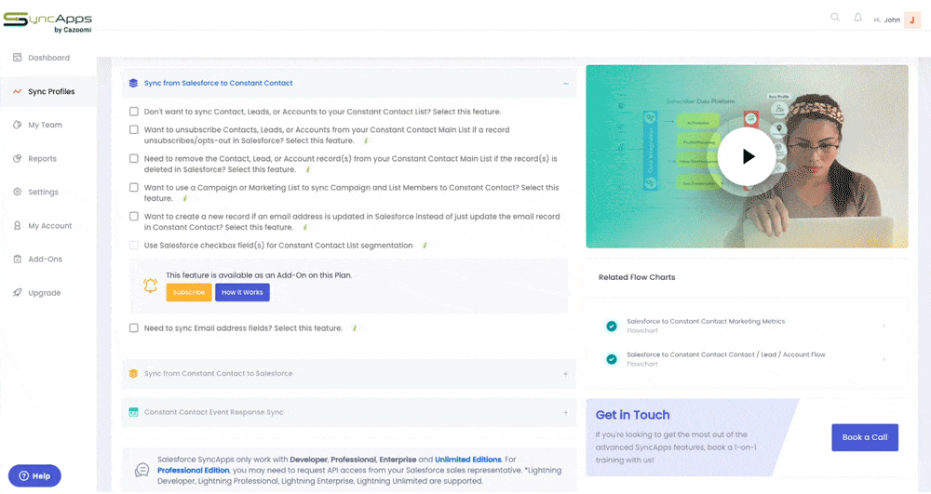Click the My Team sidebar icon
This screenshot has width=931, height=494.
coord(17,125)
